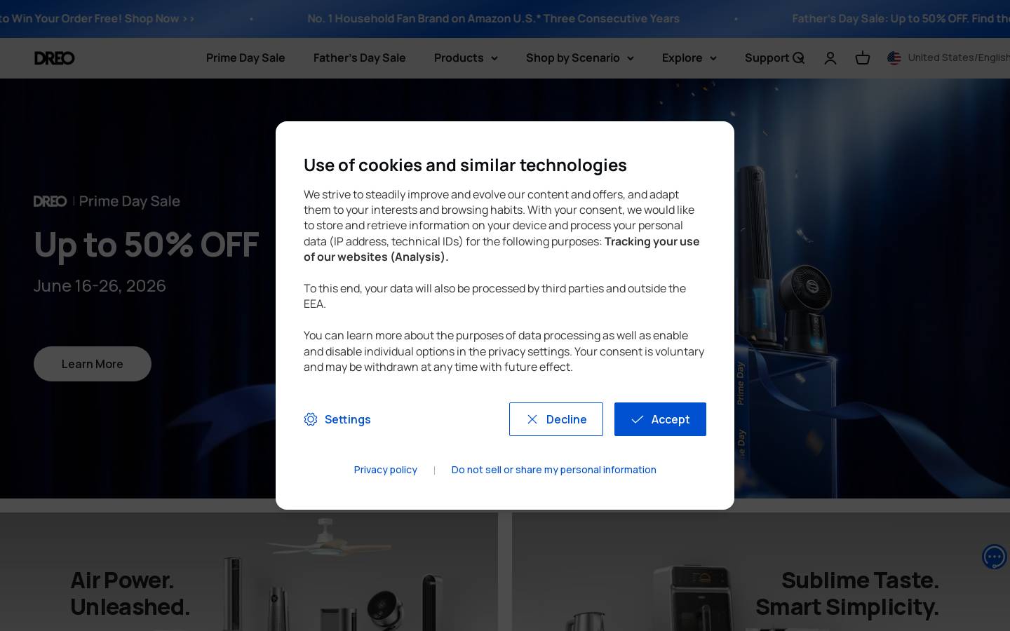Image resolution: width=1010 pixels, height=631 pixels.
Task: Select Tracking your use of our websites text
Action: coord(501,249)
